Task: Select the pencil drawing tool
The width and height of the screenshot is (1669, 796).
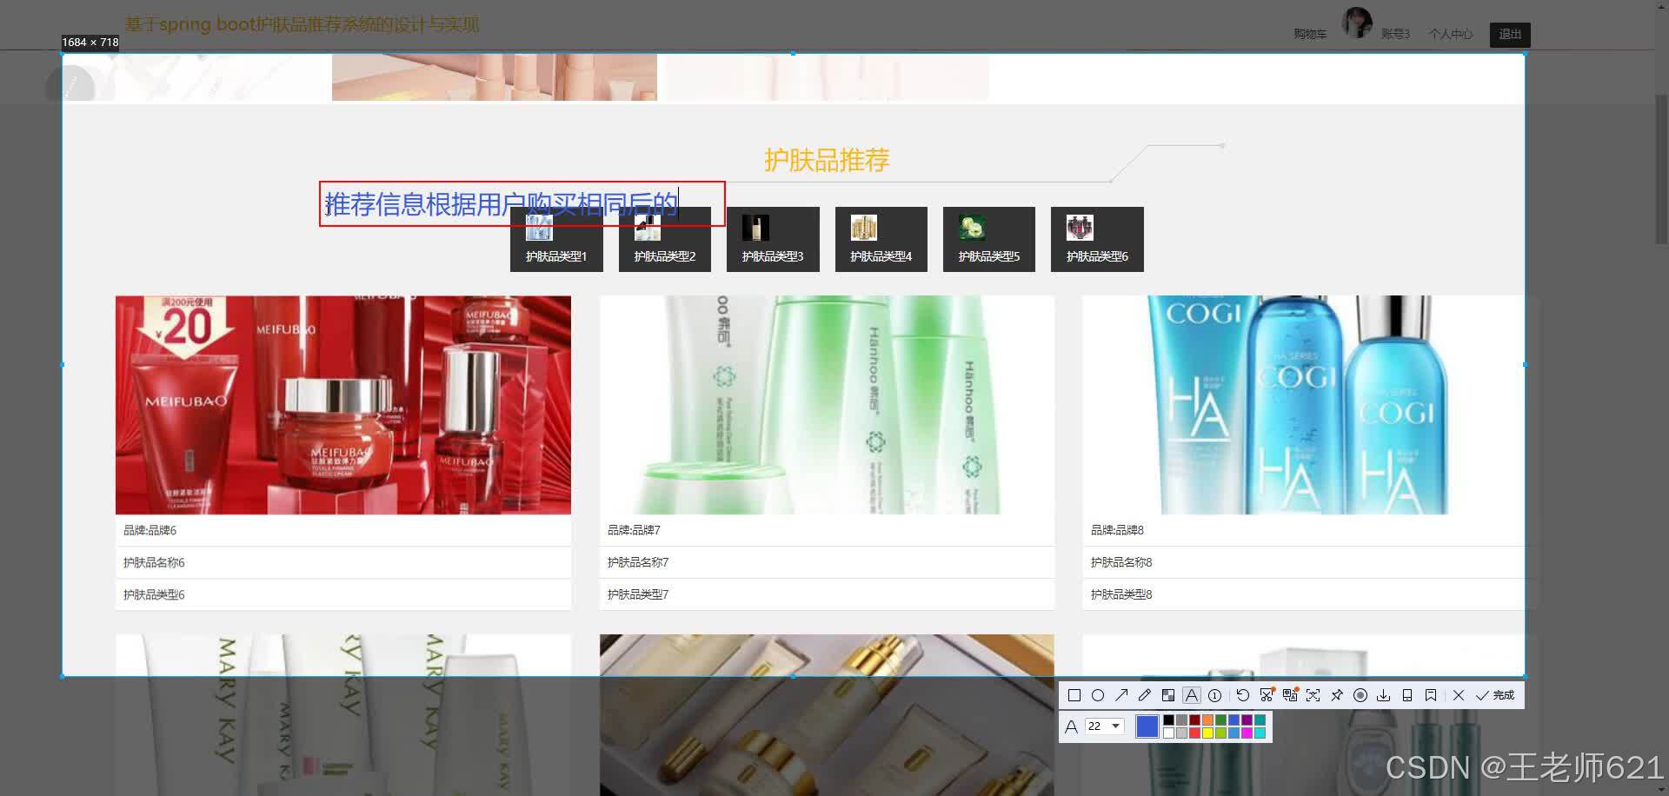Action: [1145, 695]
